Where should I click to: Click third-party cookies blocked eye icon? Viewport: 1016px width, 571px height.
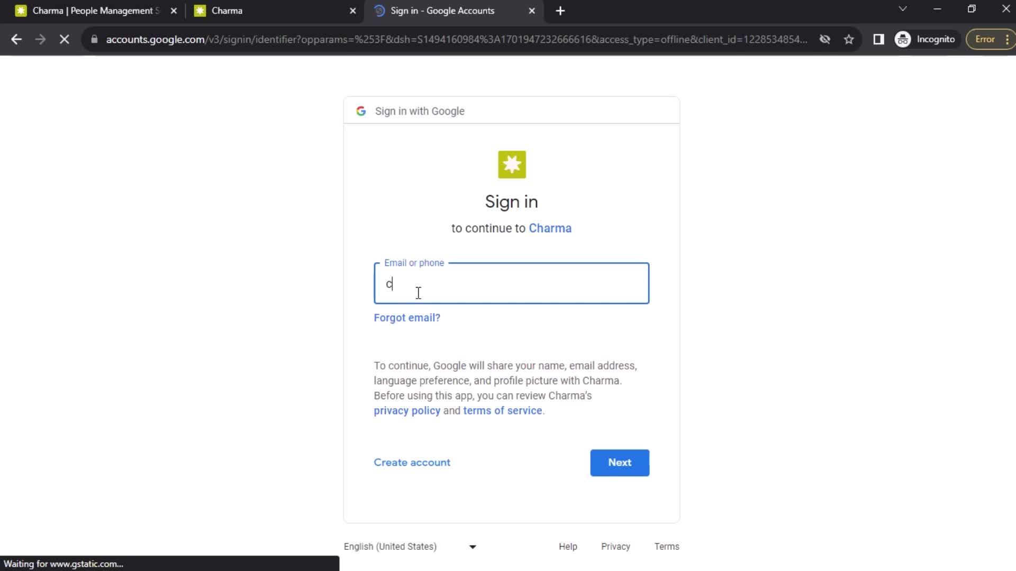point(824,39)
